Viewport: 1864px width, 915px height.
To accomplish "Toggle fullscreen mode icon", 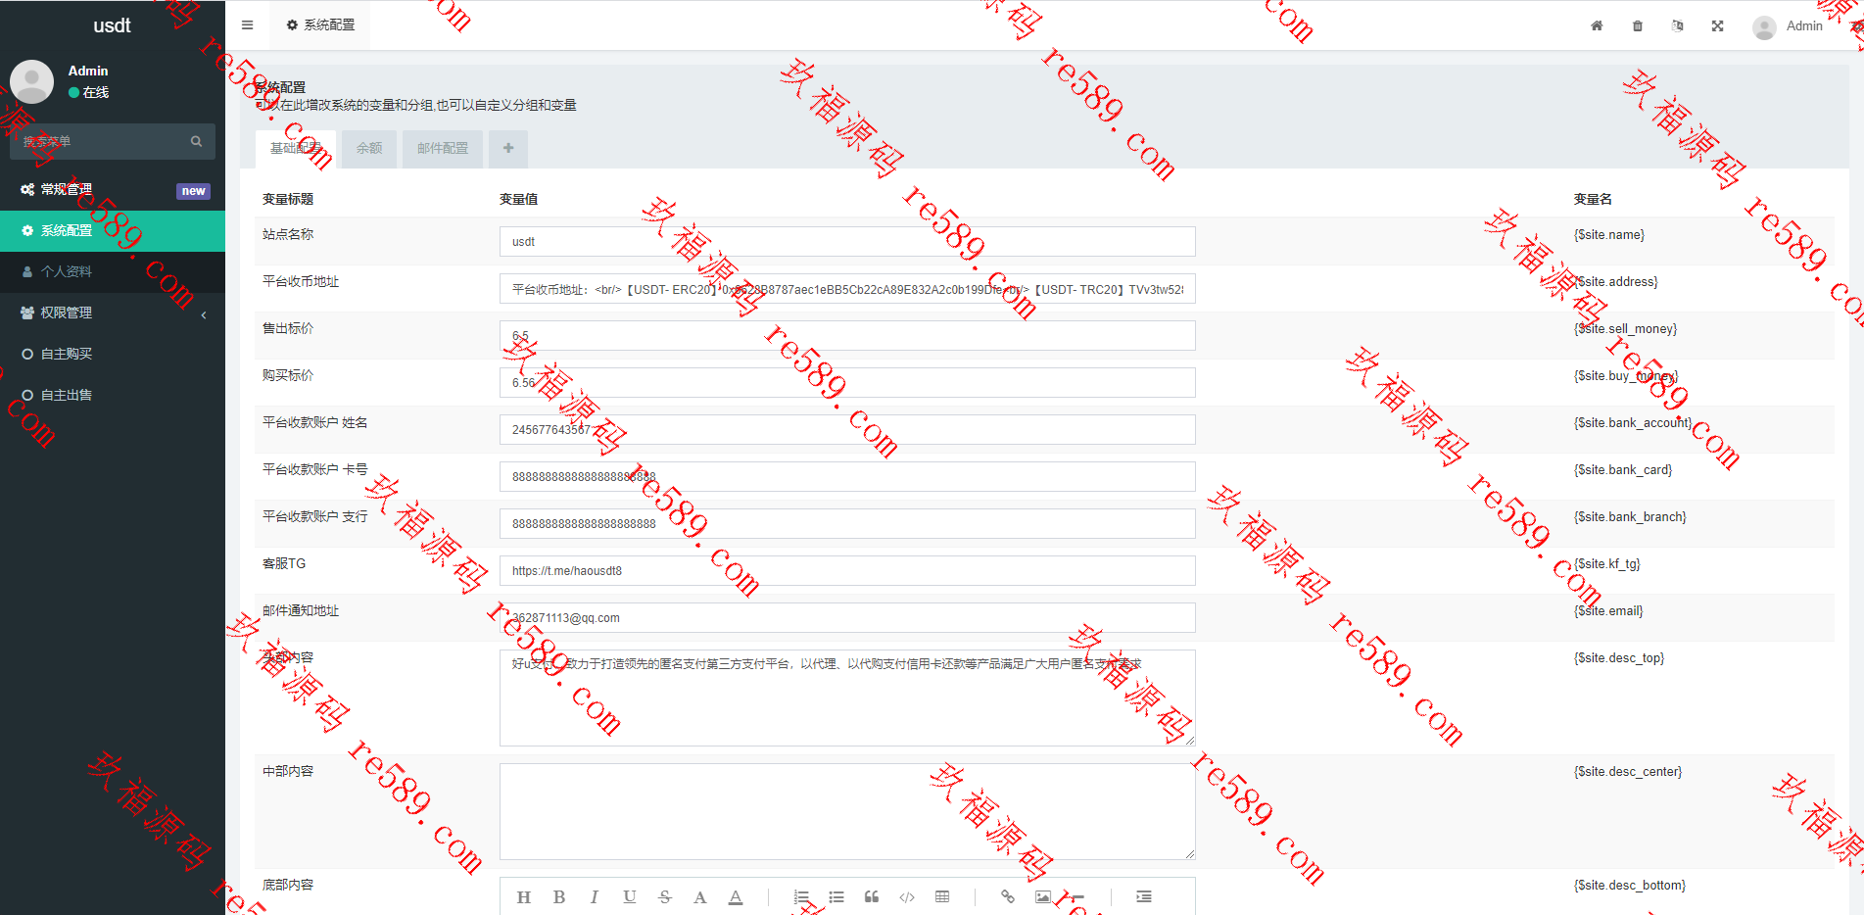I will click(x=1717, y=25).
